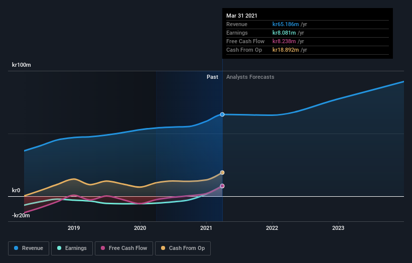The height and width of the screenshot is (263, 412).
Task: Click the pink Free Cash Flow data point
Action: [222, 186]
